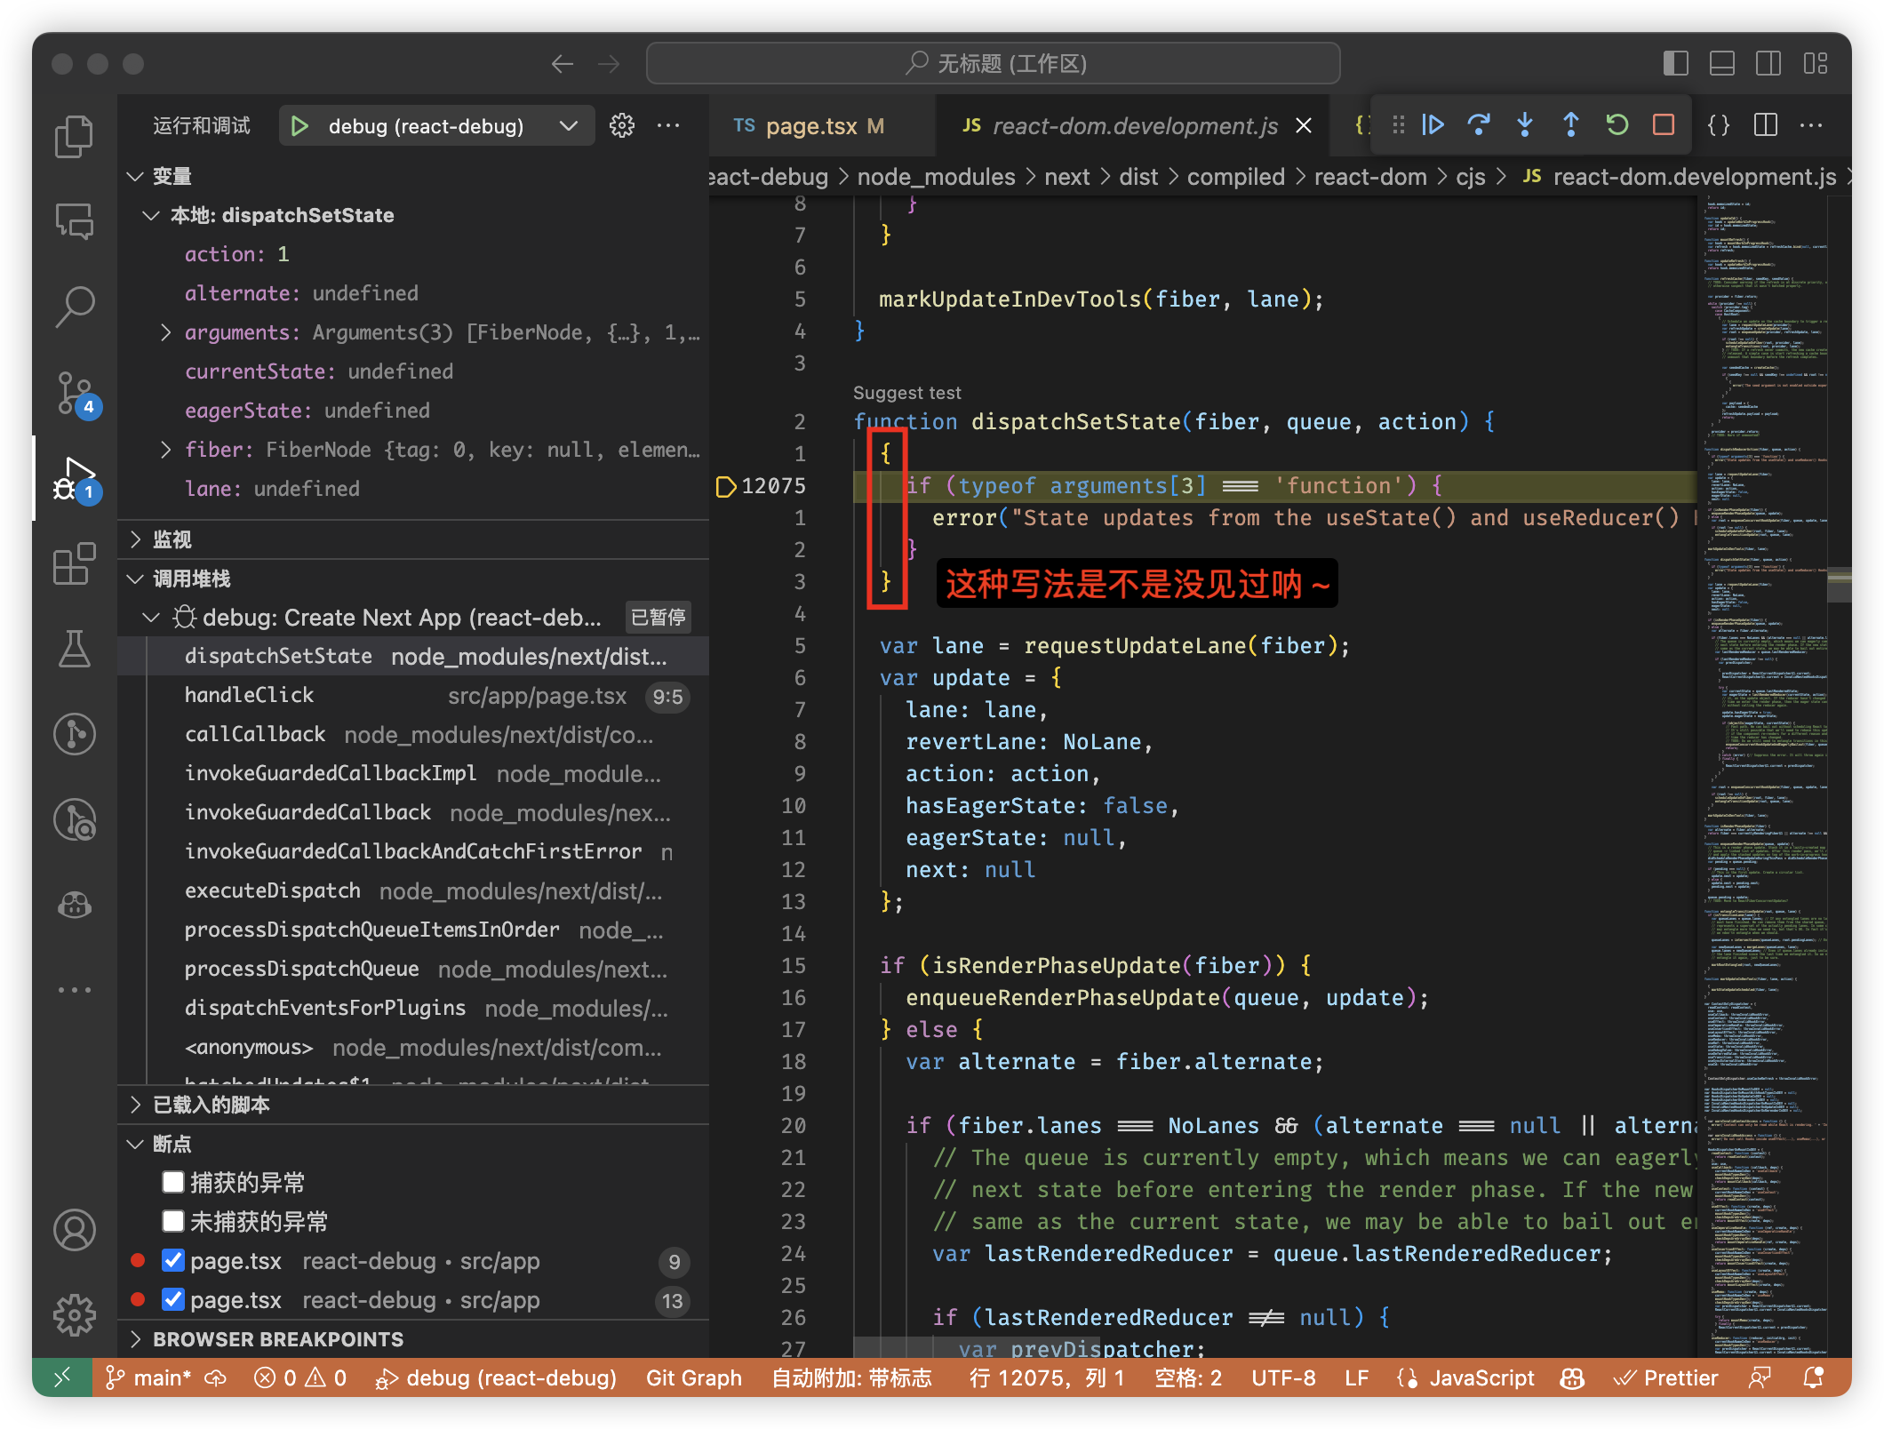Open the Explorer files icon
This screenshot has width=1884, height=1429.
(x=75, y=137)
